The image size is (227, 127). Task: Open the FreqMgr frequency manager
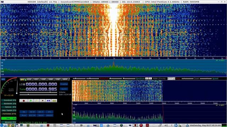[64, 84]
